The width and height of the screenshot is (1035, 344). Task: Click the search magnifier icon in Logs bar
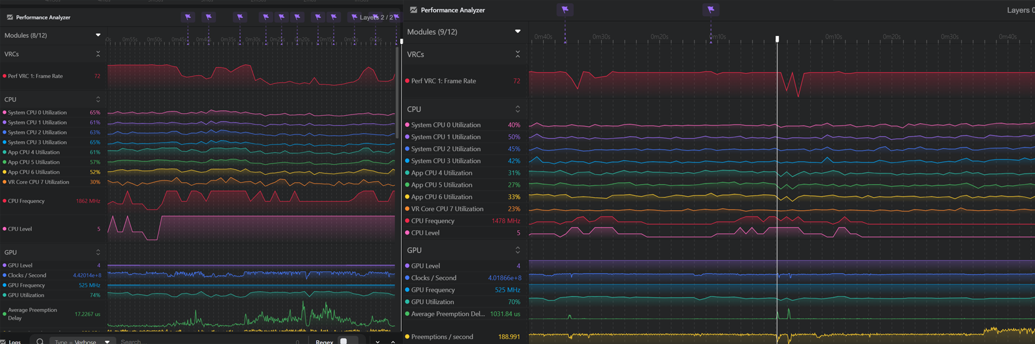pos(40,341)
